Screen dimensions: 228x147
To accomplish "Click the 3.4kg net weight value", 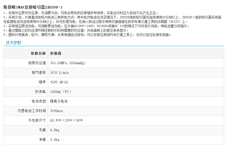I will pyautogui.click(x=55, y=139).
